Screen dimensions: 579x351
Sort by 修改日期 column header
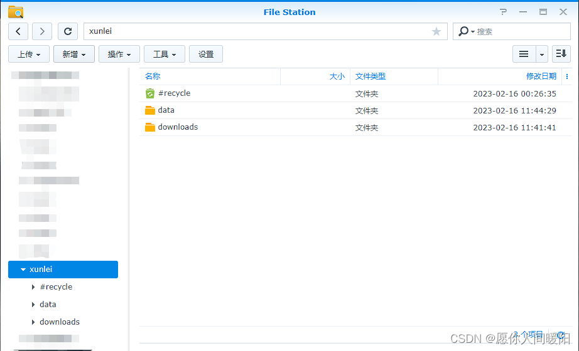[541, 76]
